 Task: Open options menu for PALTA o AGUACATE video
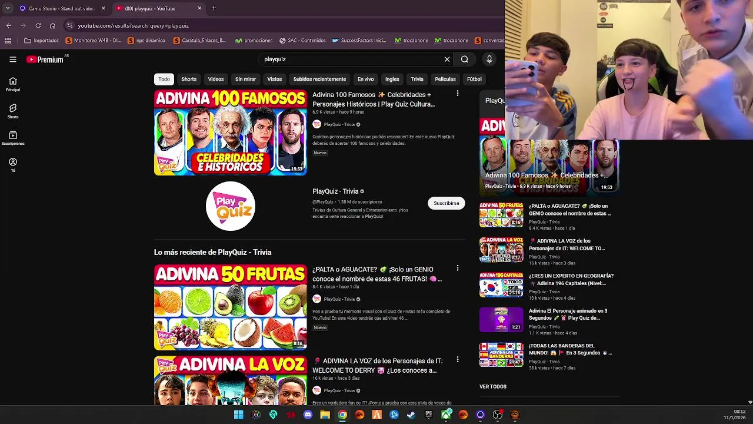(x=458, y=269)
